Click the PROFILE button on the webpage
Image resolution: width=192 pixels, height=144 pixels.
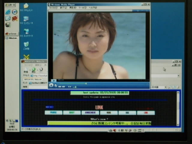(x=53, y=113)
